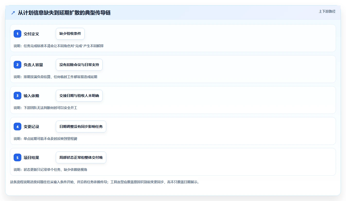Viewport: 346px width, 201px height.
Task: Click the 交接日期与验收人未明确 chip
Action: (x=79, y=96)
